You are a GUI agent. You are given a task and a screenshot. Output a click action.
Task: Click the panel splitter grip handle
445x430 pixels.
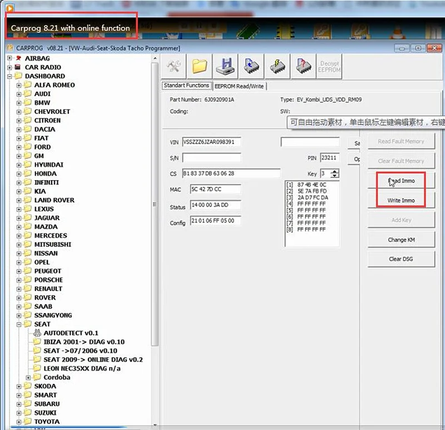tap(155, 204)
